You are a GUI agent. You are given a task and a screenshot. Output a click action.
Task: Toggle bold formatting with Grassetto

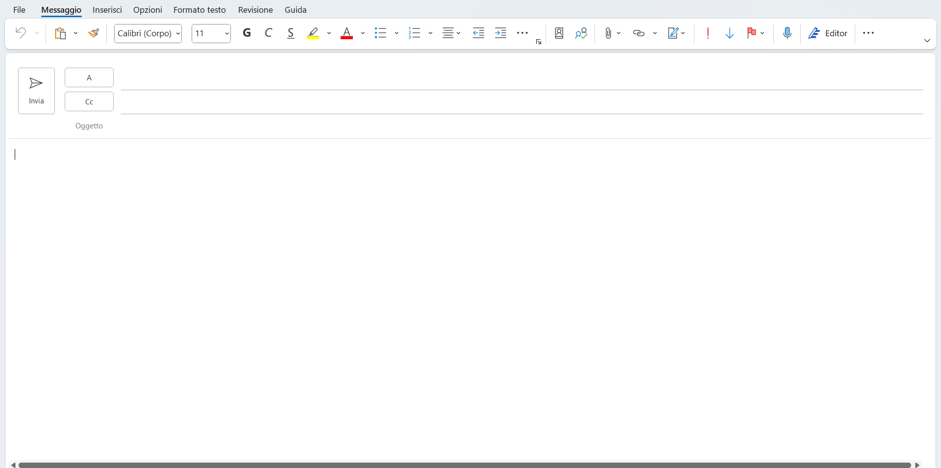247,33
